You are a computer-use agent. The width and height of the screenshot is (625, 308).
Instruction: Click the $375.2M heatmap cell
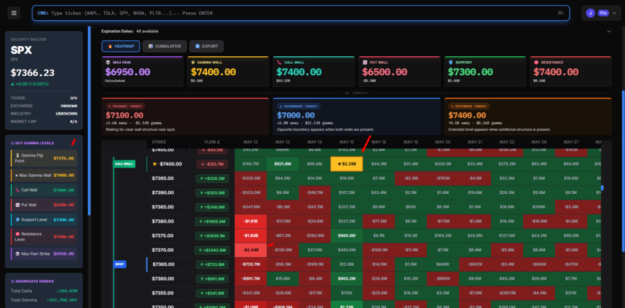[x=507, y=164]
